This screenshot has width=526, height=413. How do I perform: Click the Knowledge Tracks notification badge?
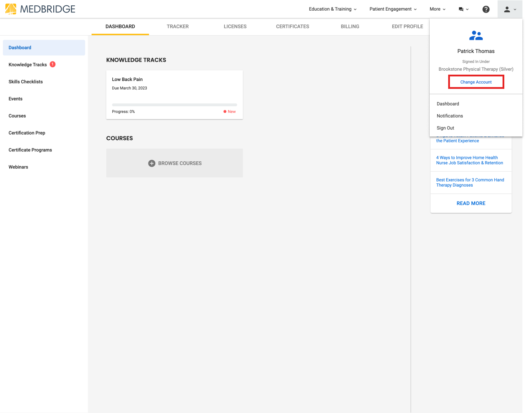(x=52, y=64)
